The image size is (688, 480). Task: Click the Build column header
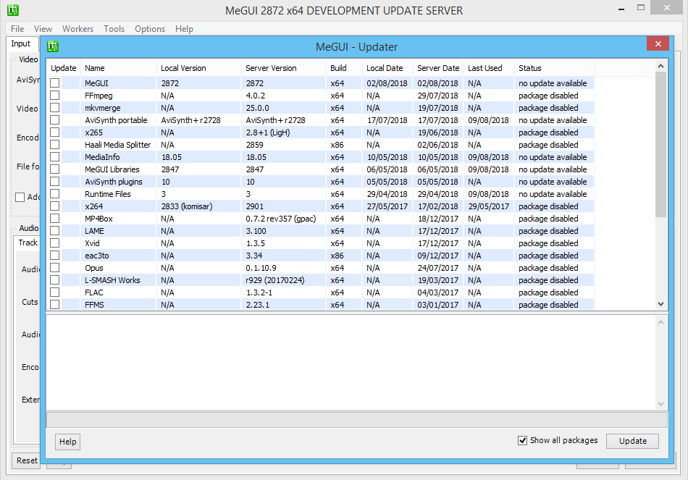point(344,68)
